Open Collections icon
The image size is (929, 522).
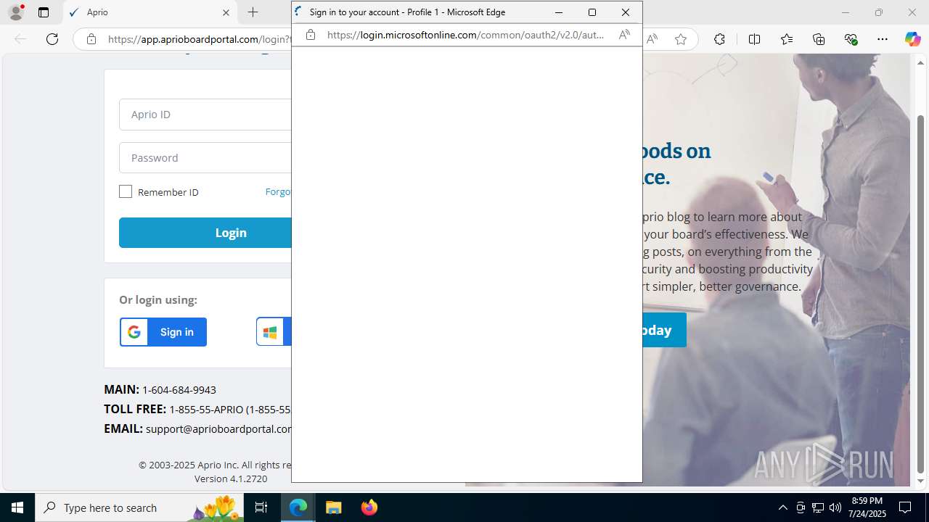point(819,39)
